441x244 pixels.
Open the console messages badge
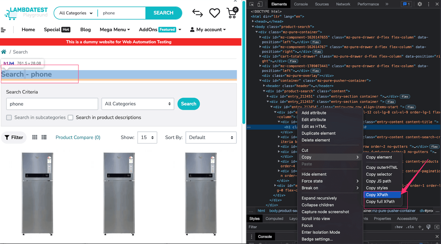tap(407, 4)
